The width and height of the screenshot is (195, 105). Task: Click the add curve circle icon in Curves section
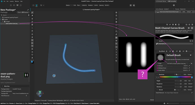pyautogui.click(x=190, y=41)
